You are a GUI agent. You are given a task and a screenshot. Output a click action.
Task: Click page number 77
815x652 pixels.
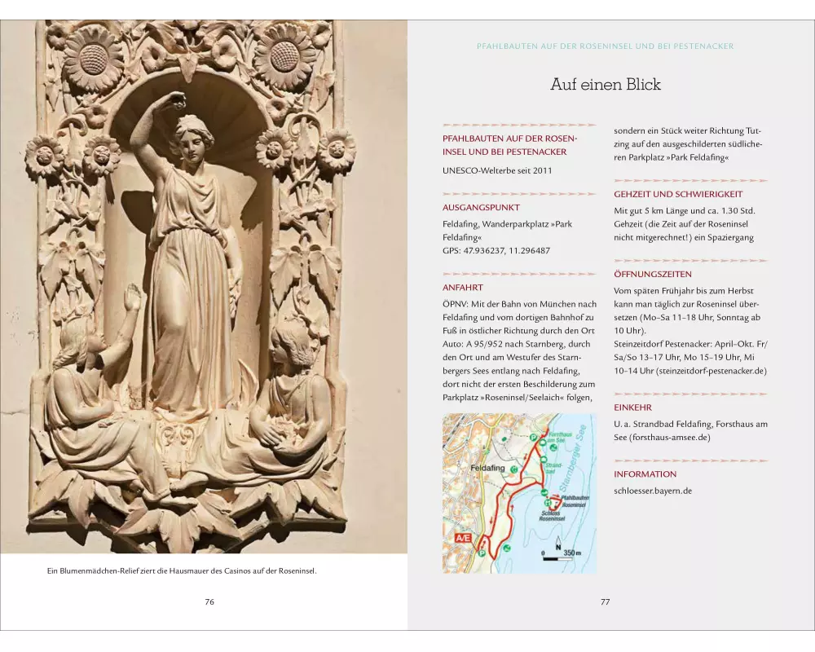[x=605, y=602]
